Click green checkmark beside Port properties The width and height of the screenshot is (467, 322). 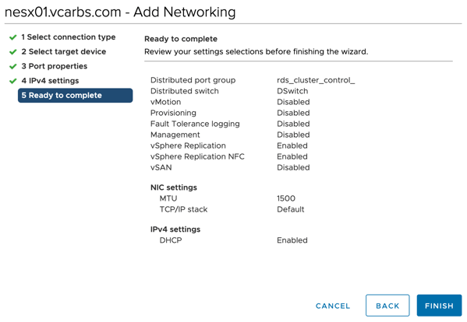[x=12, y=67]
